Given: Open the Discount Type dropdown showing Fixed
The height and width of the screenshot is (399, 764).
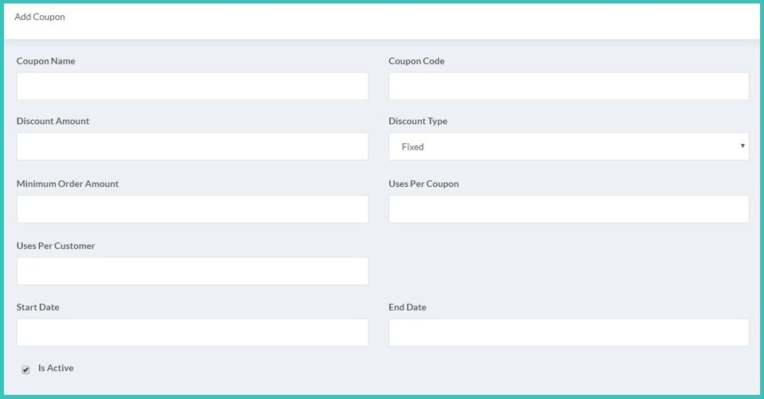Looking at the screenshot, I should pos(568,146).
